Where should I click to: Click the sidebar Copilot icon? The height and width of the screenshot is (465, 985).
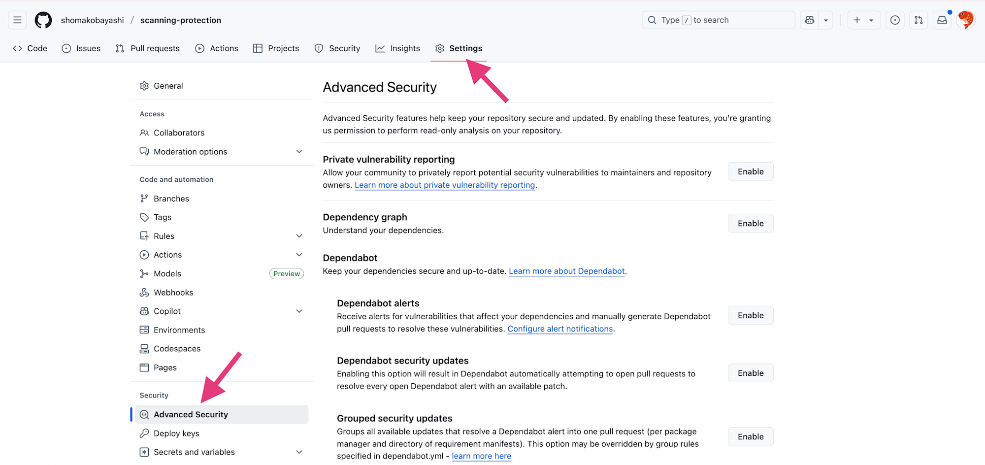click(144, 311)
